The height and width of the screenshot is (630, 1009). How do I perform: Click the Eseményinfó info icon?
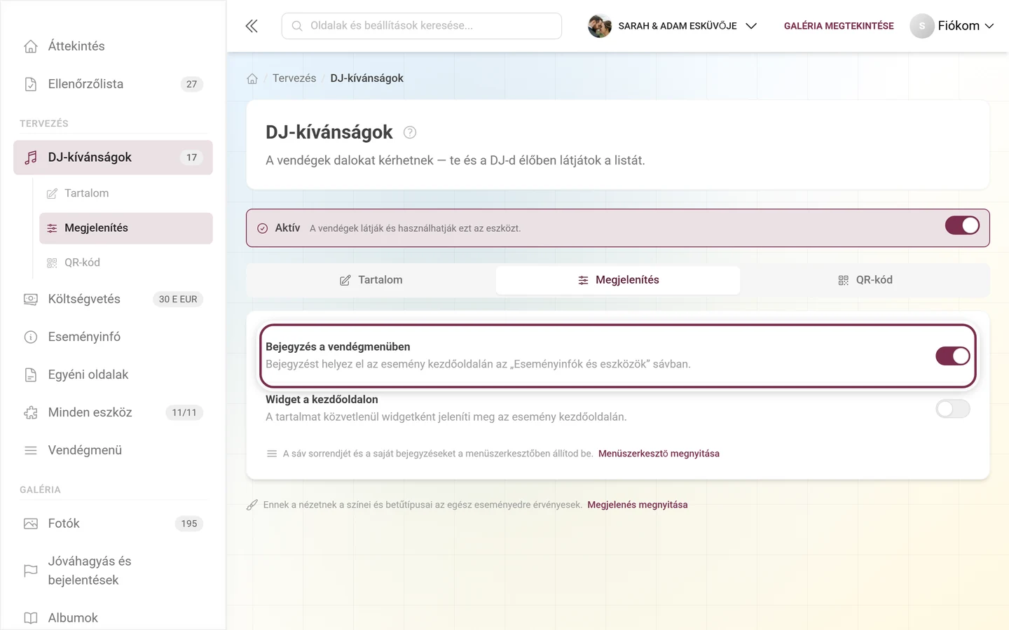[x=31, y=337]
